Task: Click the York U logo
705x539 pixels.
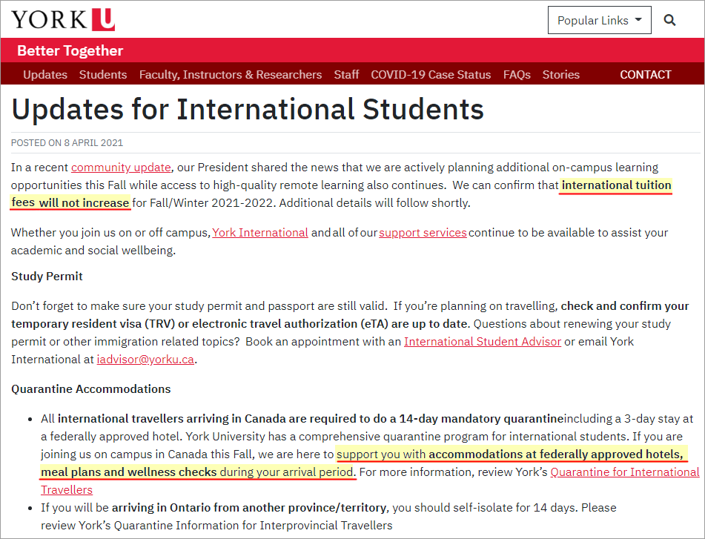Action: click(x=63, y=20)
